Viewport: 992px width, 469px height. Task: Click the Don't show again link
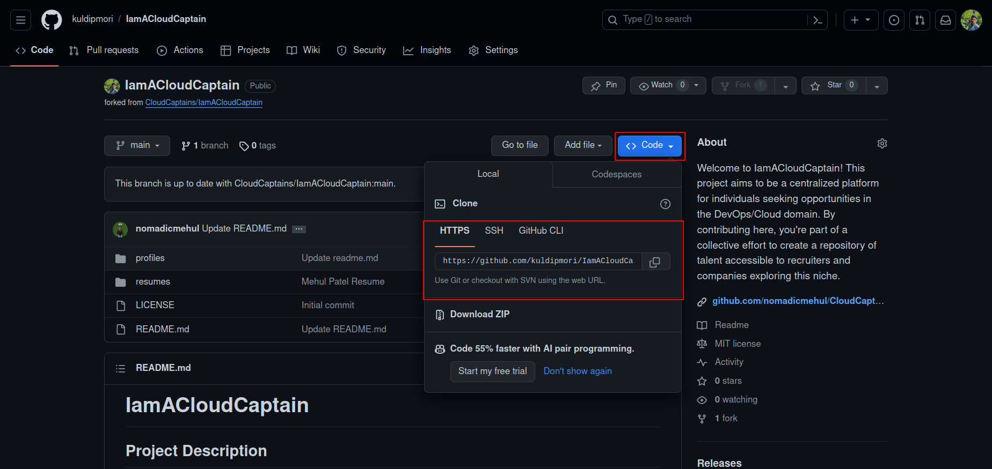[x=578, y=371]
